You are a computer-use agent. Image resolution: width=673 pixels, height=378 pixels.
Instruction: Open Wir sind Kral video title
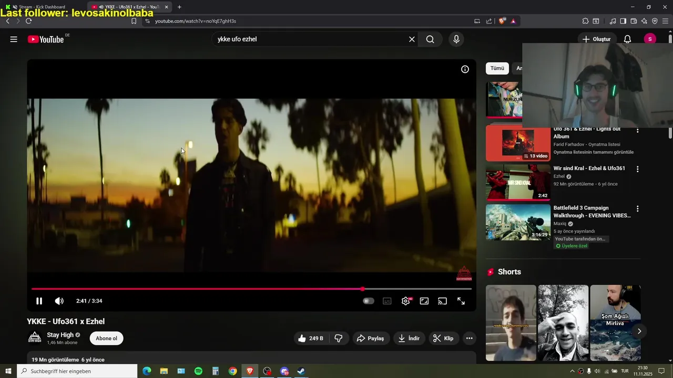pyautogui.click(x=589, y=169)
